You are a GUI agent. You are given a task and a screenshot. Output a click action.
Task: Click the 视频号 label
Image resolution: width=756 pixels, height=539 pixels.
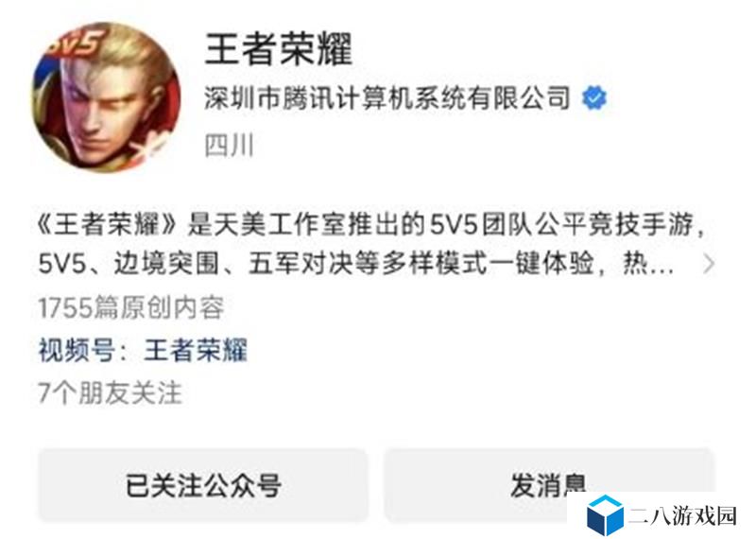tap(77, 350)
